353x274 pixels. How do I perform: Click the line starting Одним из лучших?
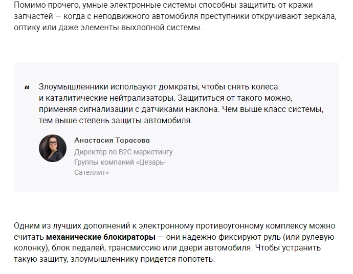tap(174, 225)
